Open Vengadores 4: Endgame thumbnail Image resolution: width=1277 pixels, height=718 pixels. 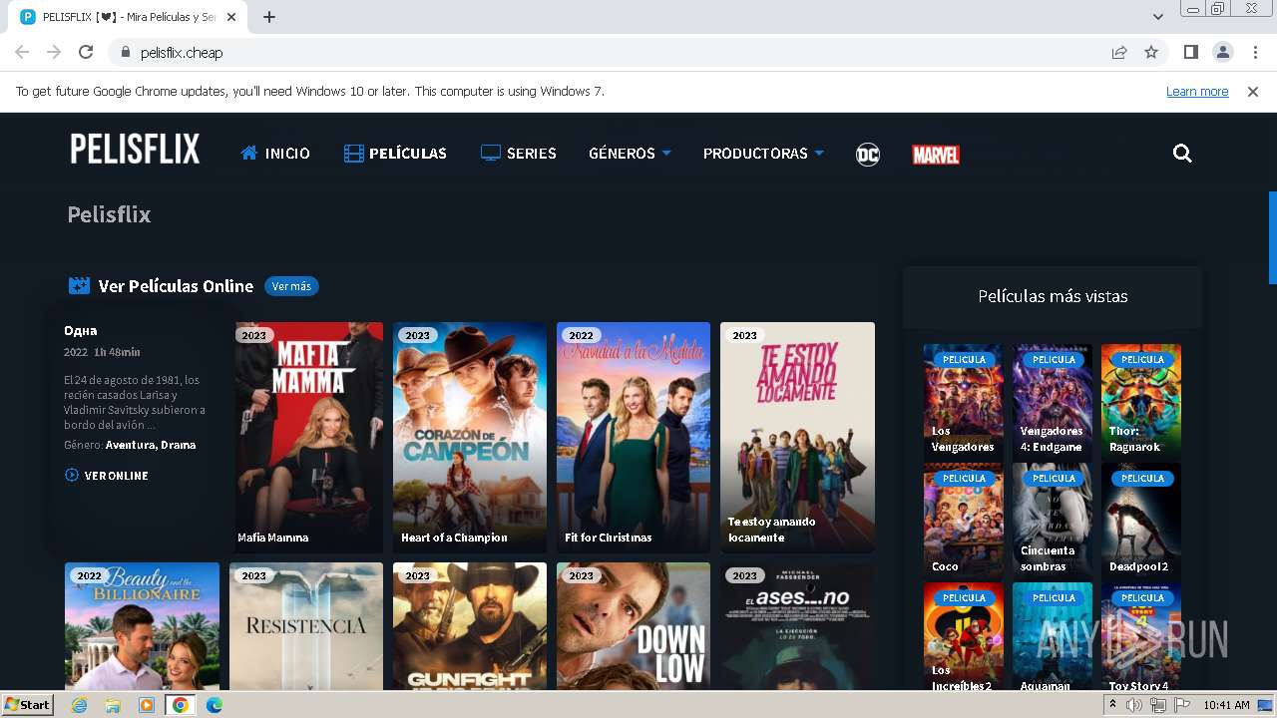[x=1053, y=401]
